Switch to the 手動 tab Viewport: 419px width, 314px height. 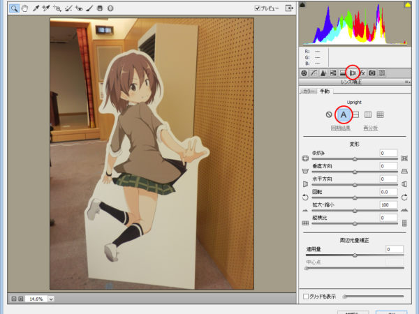tap(325, 91)
